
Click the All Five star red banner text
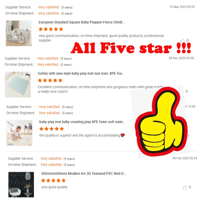(131, 48)
